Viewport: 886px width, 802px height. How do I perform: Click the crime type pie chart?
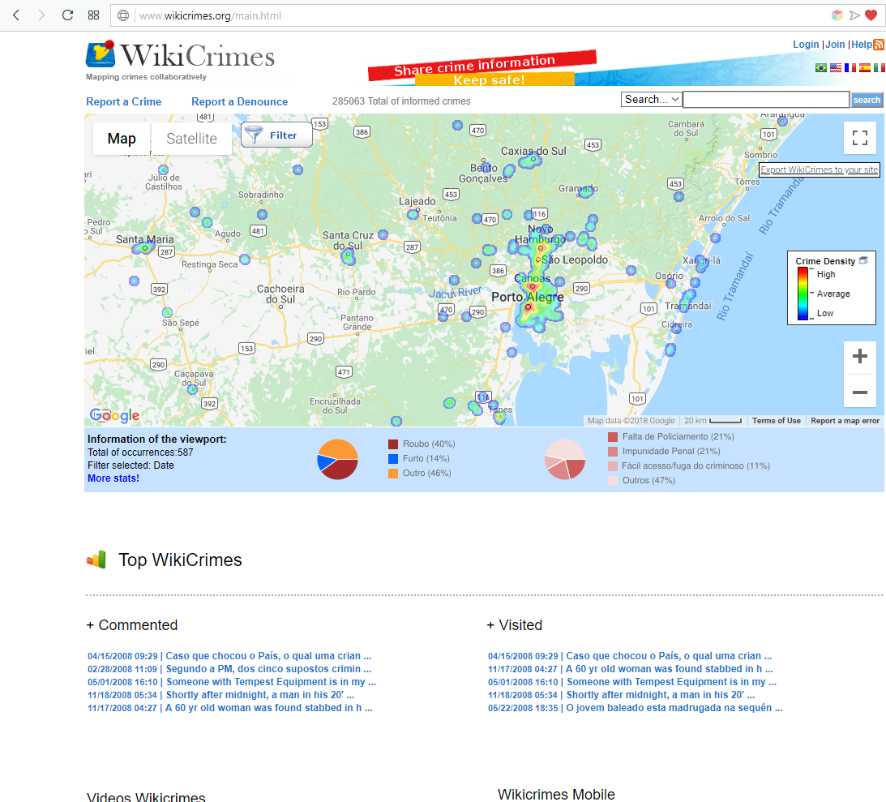pos(337,460)
